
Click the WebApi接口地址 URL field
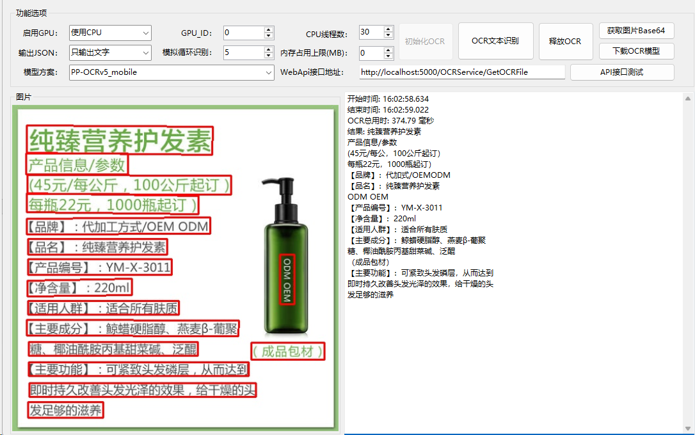[462, 72]
